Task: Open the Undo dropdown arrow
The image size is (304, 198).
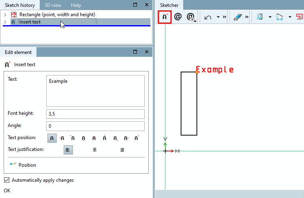Action: pyautogui.click(x=218, y=17)
